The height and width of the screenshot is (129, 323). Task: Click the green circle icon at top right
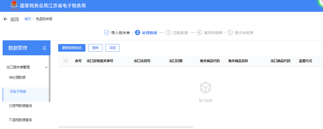point(321,3)
